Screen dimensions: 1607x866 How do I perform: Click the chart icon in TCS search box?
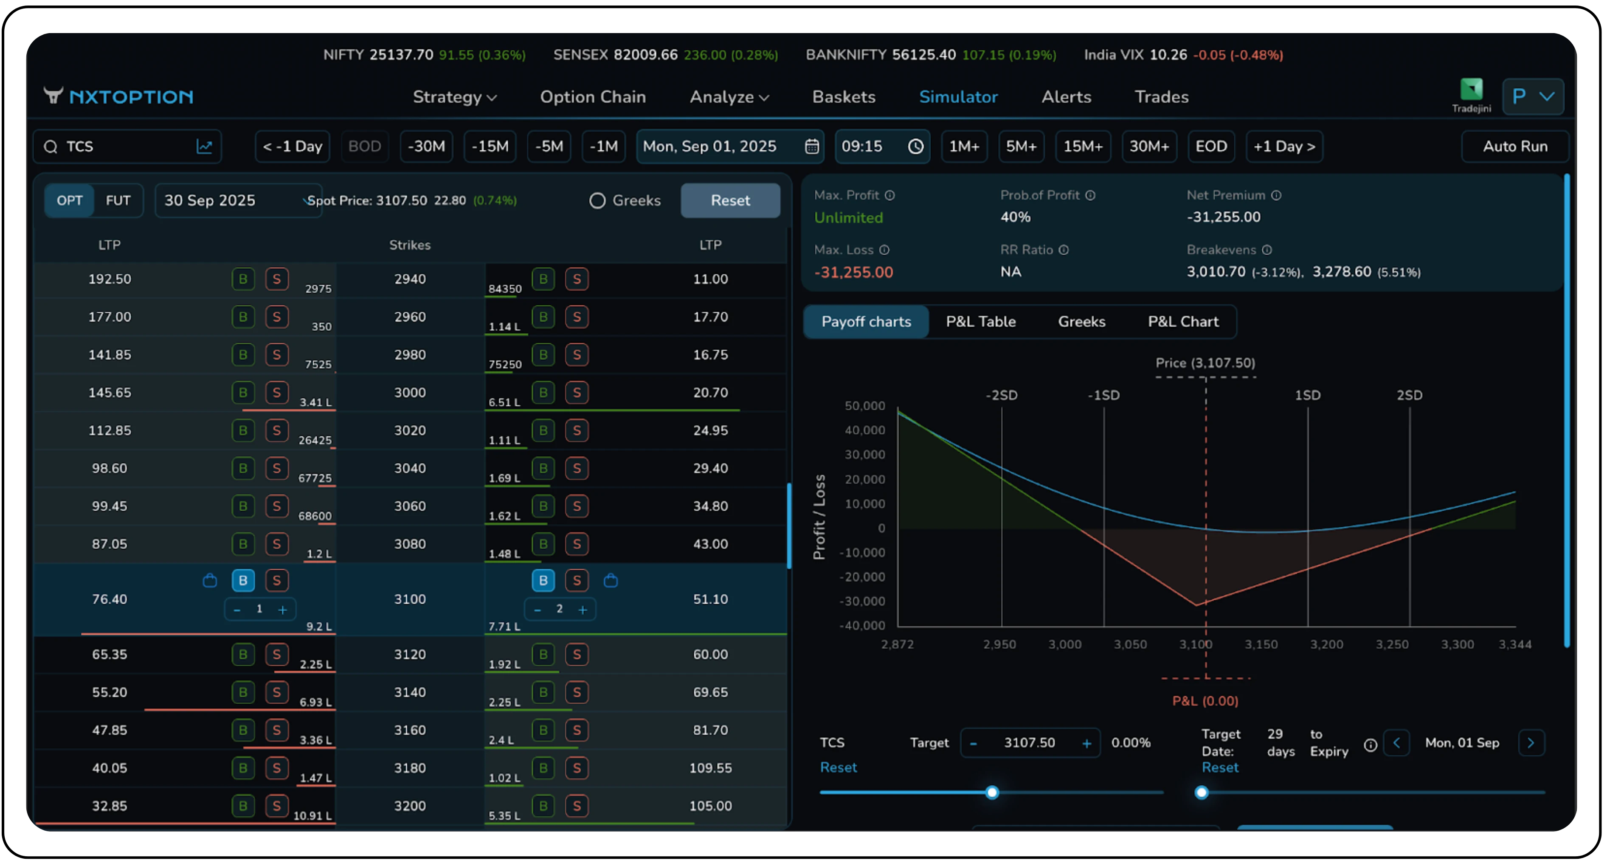pyautogui.click(x=204, y=146)
